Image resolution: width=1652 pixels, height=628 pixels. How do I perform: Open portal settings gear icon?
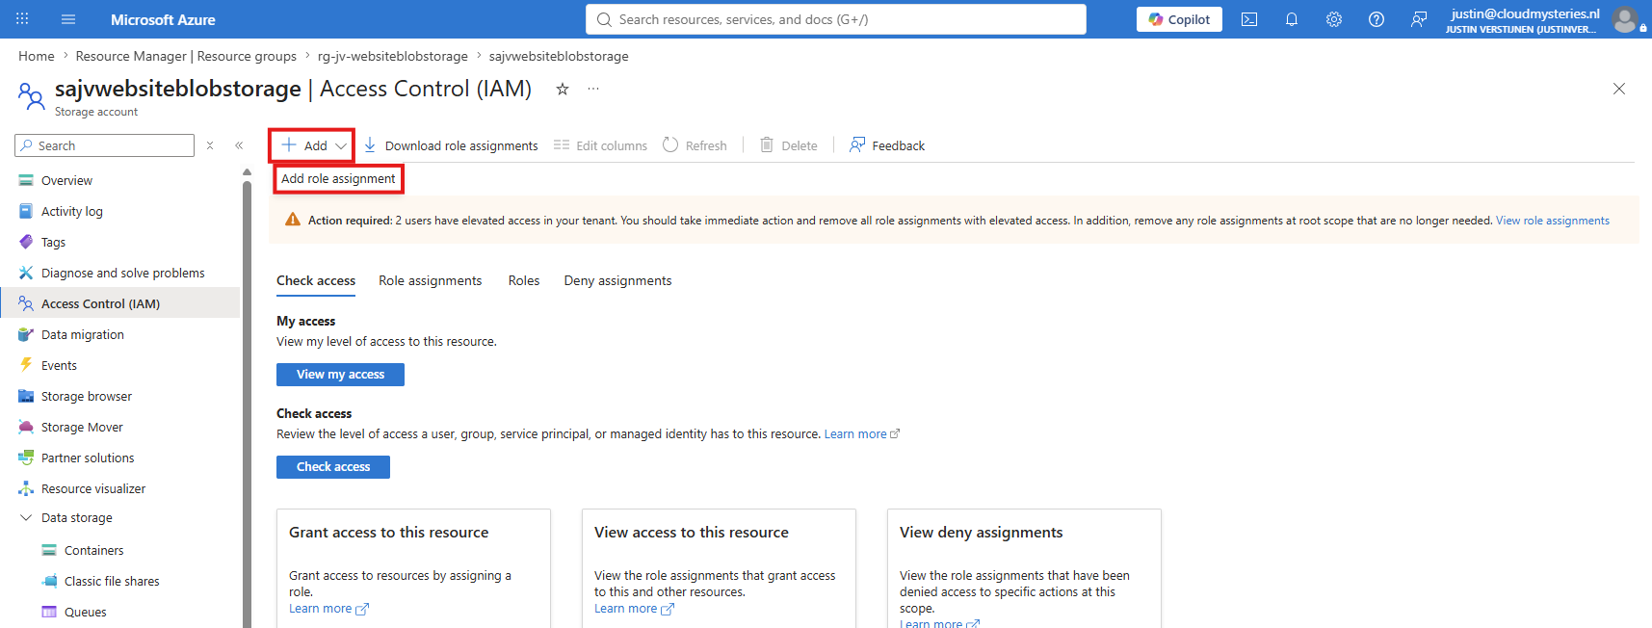click(1334, 19)
